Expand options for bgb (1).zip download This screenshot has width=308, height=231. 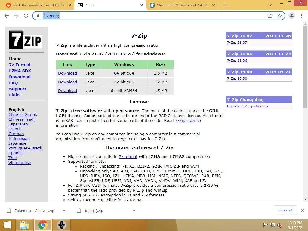[134, 211]
